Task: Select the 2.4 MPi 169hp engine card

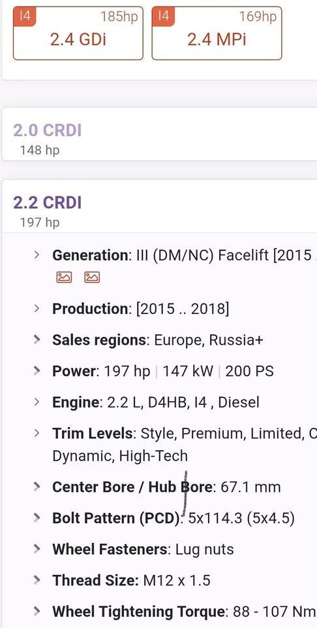Action: (217, 33)
